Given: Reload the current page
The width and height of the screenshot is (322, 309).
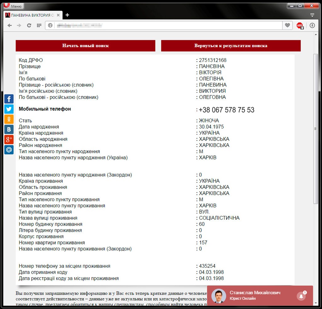Looking at the screenshot, I should [x=29, y=25].
